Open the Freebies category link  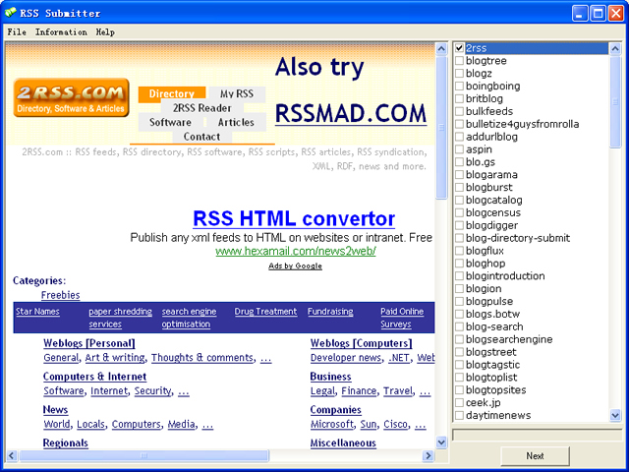(x=61, y=295)
